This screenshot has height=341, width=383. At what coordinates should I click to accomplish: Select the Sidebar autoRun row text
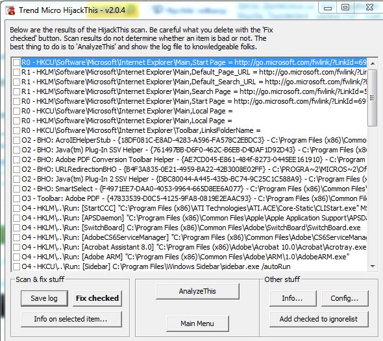(156, 266)
